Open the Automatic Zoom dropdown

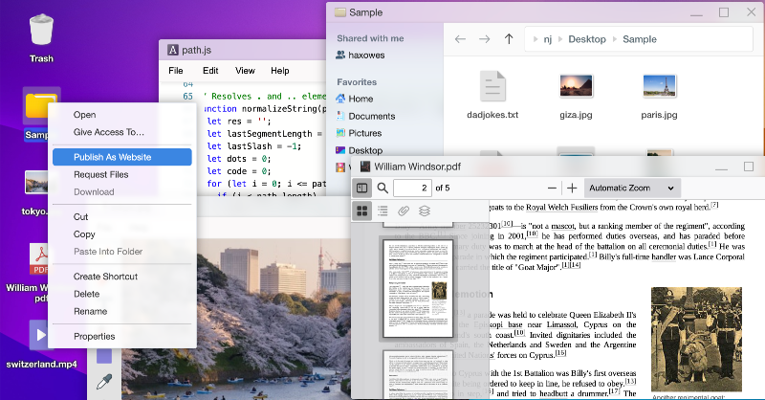click(631, 188)
